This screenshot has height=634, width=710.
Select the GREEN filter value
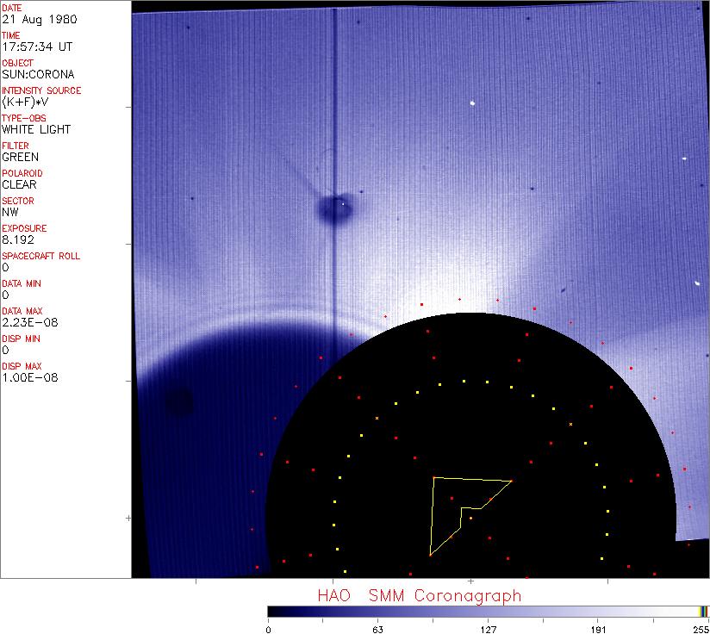(x=21, y=157)
